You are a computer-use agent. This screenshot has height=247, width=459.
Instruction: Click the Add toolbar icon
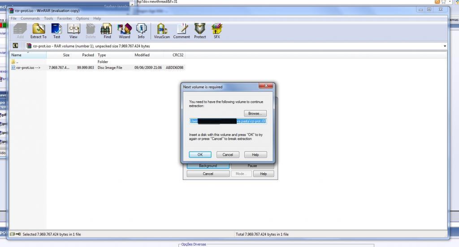[x=20, y=31]
